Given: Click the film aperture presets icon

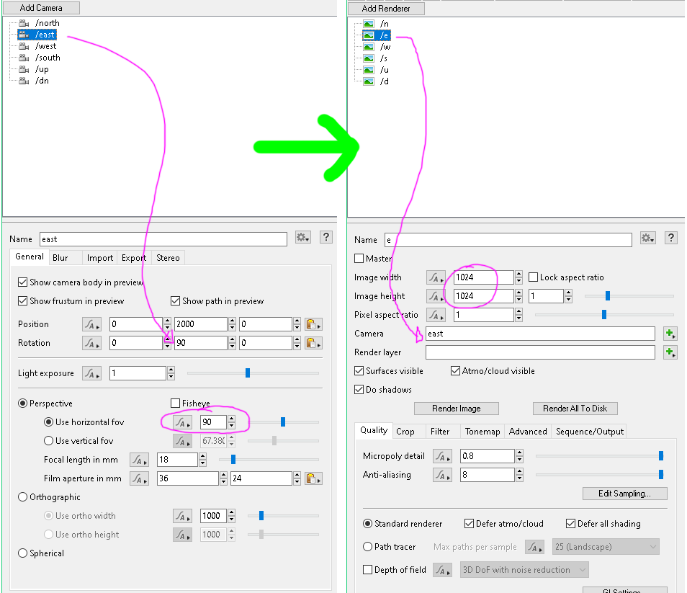Looking at the screenshot, I should click(313, 478).
